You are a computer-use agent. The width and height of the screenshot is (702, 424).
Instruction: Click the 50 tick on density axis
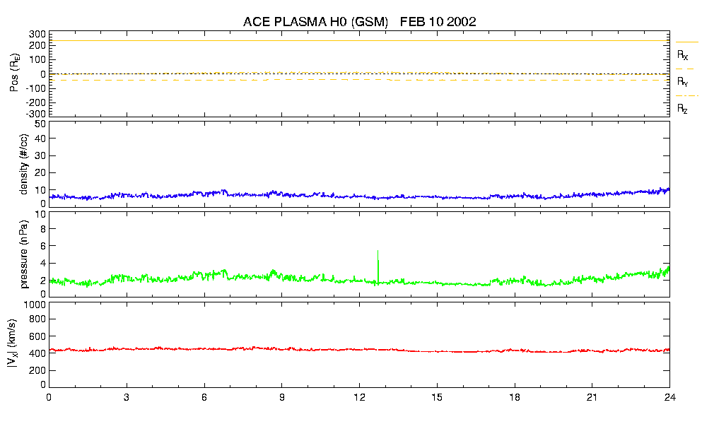click(x=40, y=124)
